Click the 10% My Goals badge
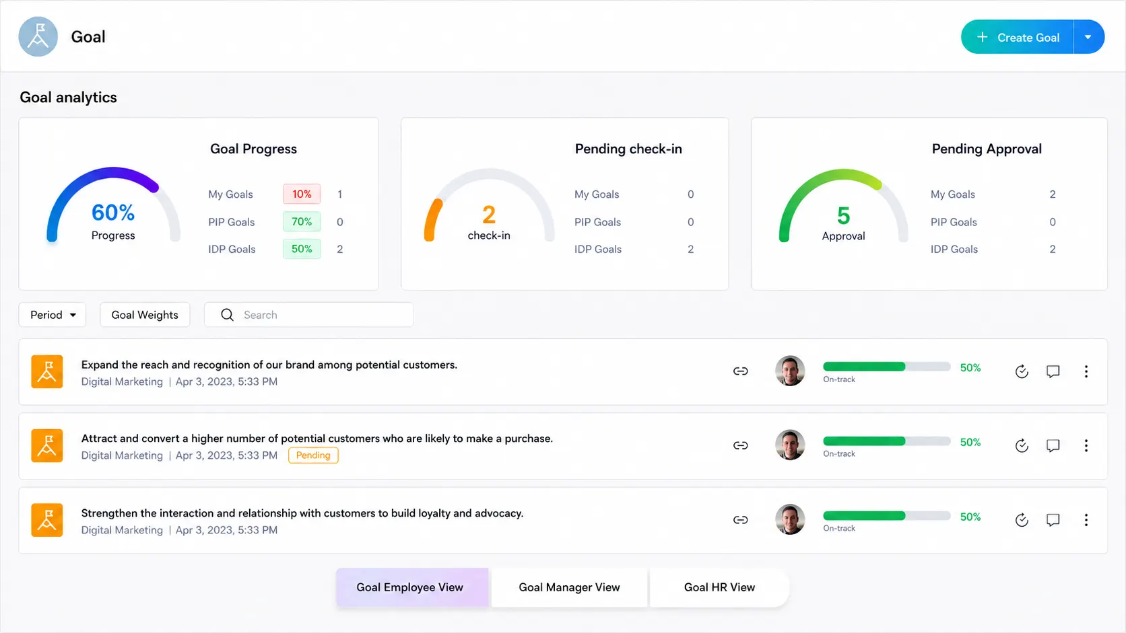Viewport: 1126px width, 633px height. 302,194
